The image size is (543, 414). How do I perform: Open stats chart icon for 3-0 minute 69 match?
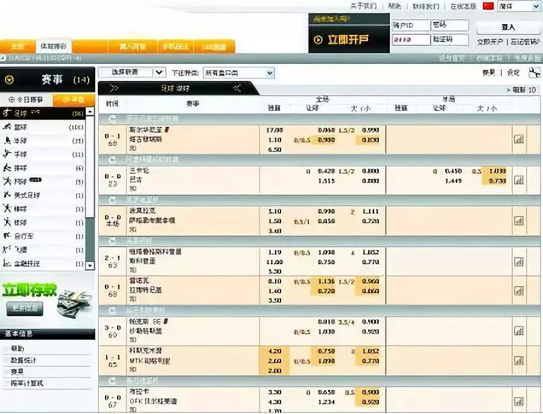(519, 331)
